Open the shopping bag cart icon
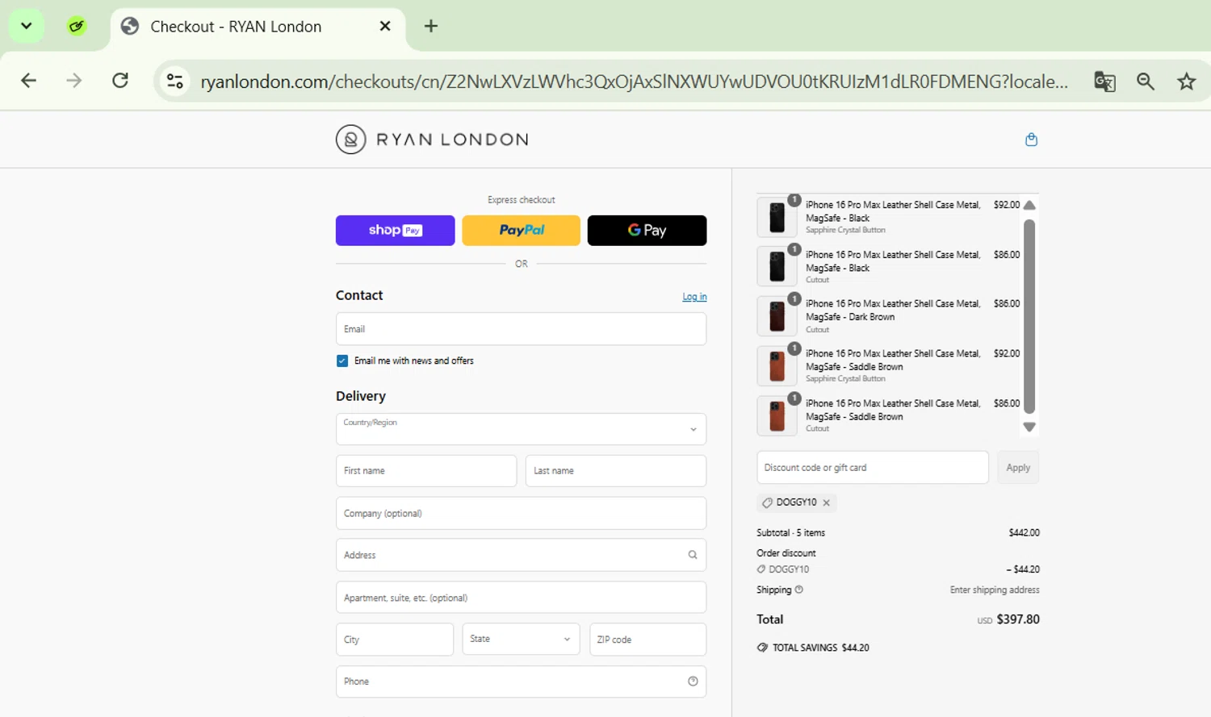1211x717 pixels. [x=1031, y=140]
